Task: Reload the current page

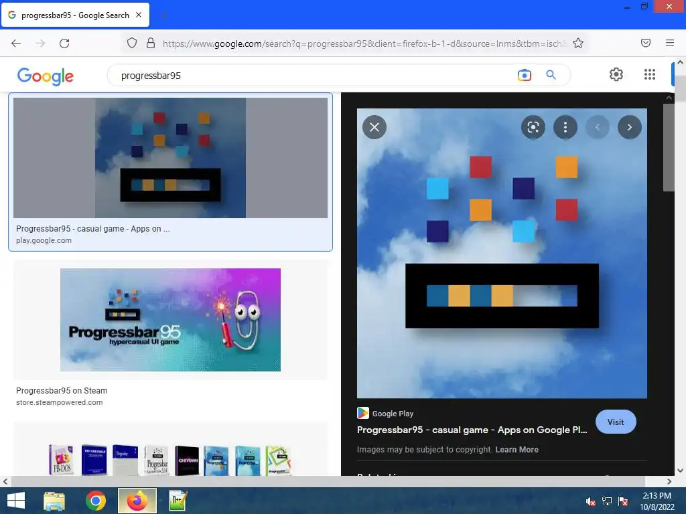Action: [64, 44]
